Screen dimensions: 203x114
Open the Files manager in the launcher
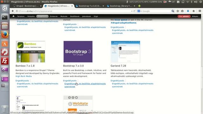click(x=5, y=26)
